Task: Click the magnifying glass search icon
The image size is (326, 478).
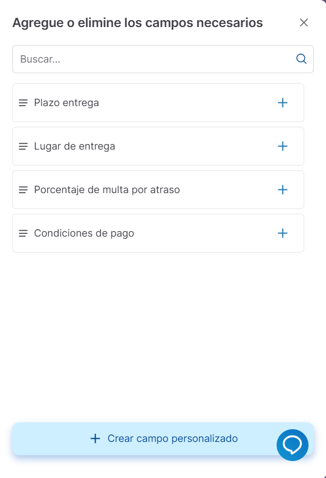Action: pyautogui.click(x=301, y=59)
